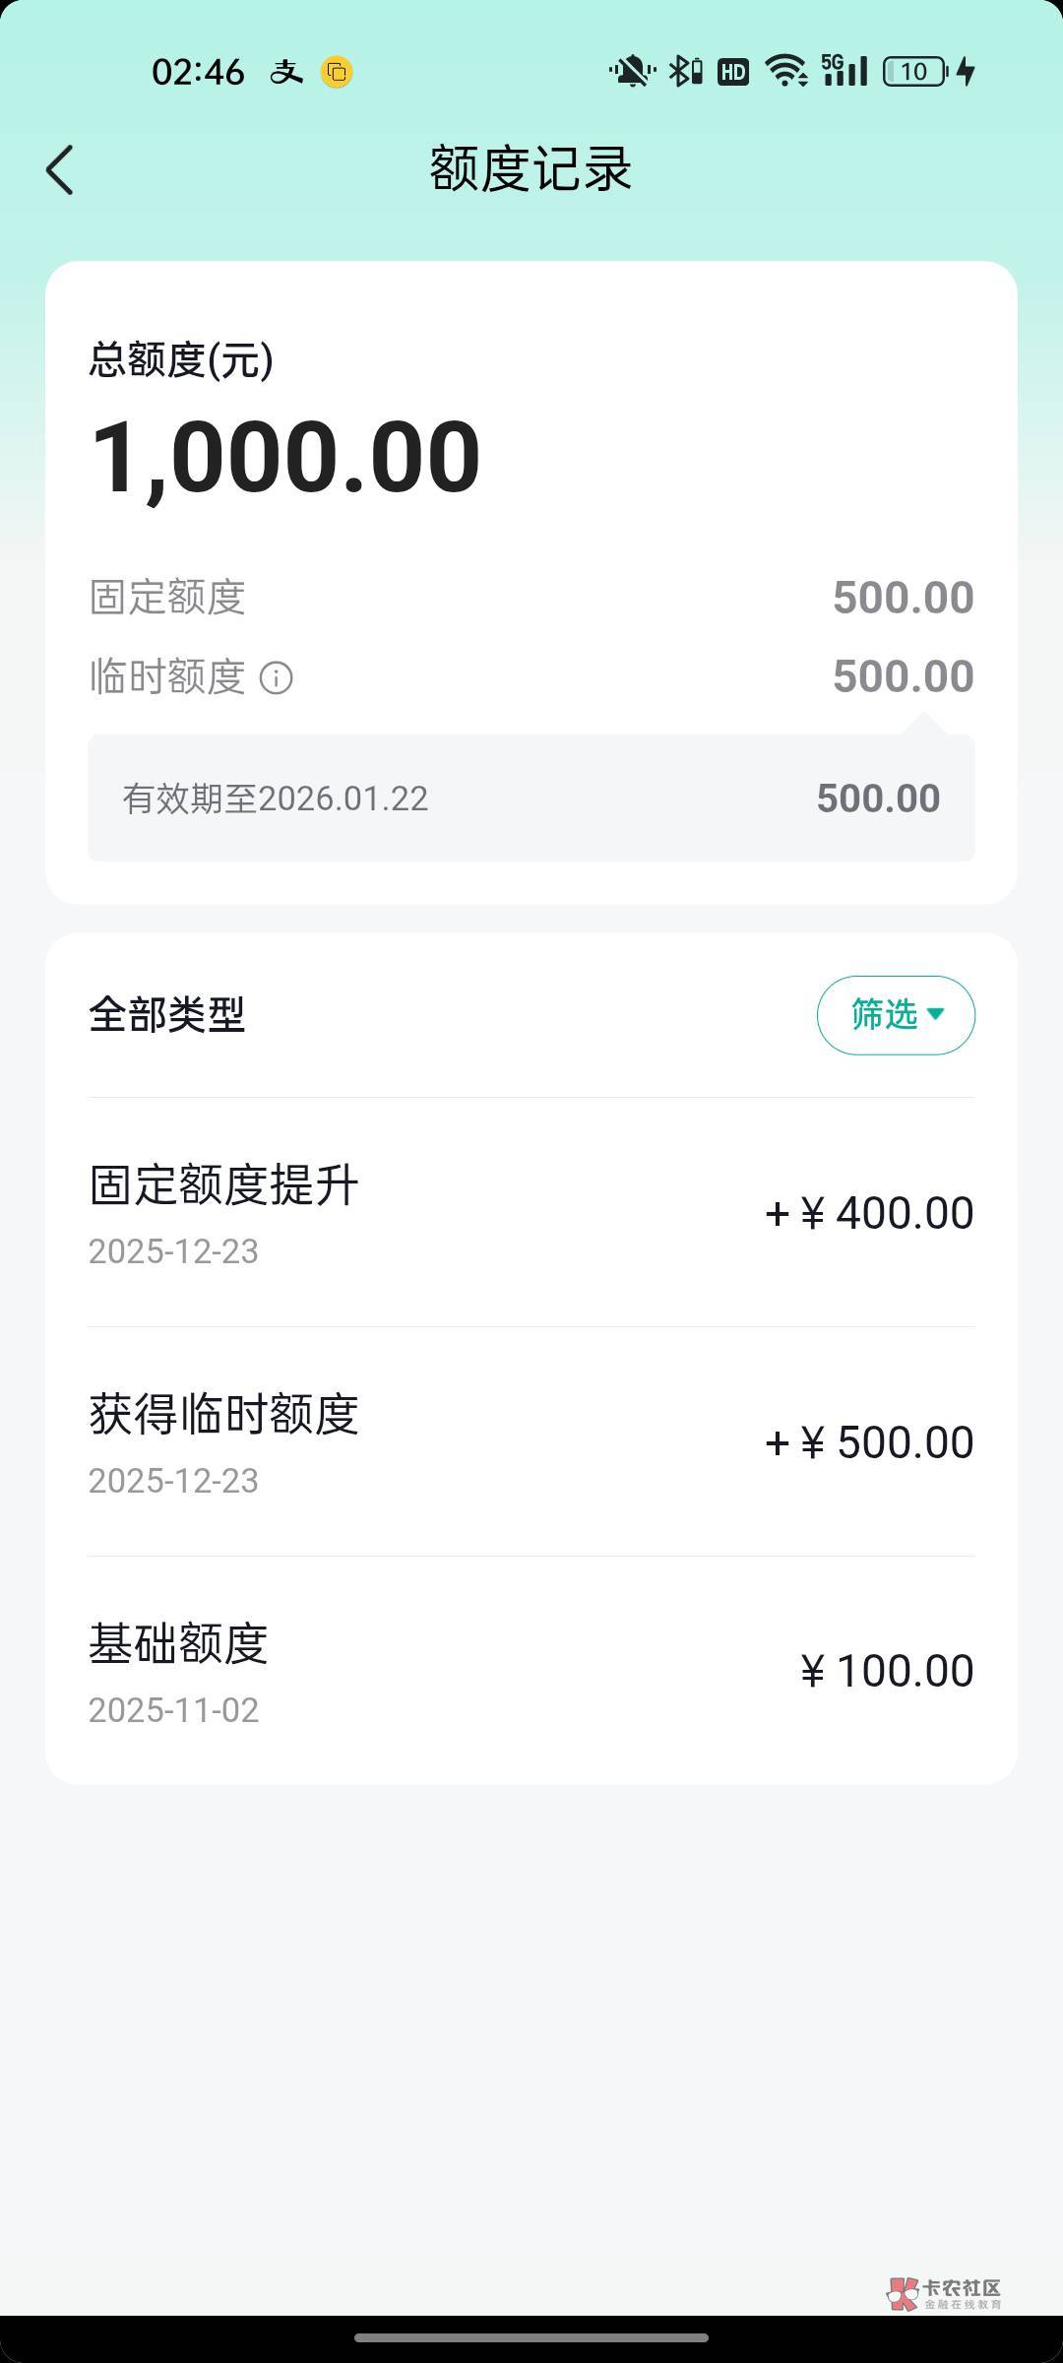
Task: Tap the yellow copy notification icon
Action: click(x=337, y=72)
